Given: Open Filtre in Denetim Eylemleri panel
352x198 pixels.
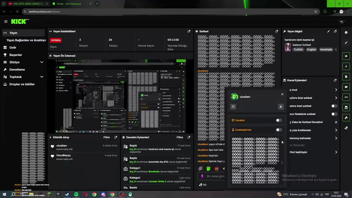Looking at the screenshot, I should [180, 137].
